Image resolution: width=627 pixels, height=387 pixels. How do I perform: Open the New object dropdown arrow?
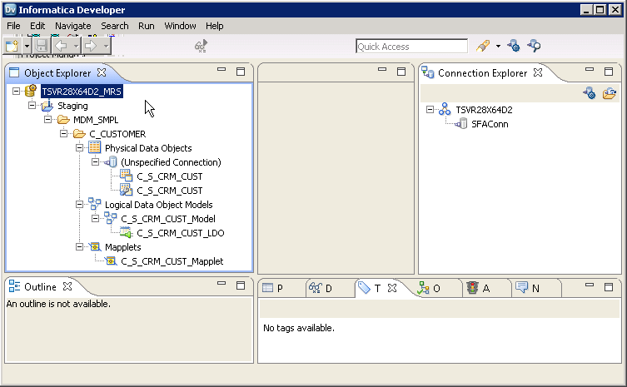click(27, 47)
